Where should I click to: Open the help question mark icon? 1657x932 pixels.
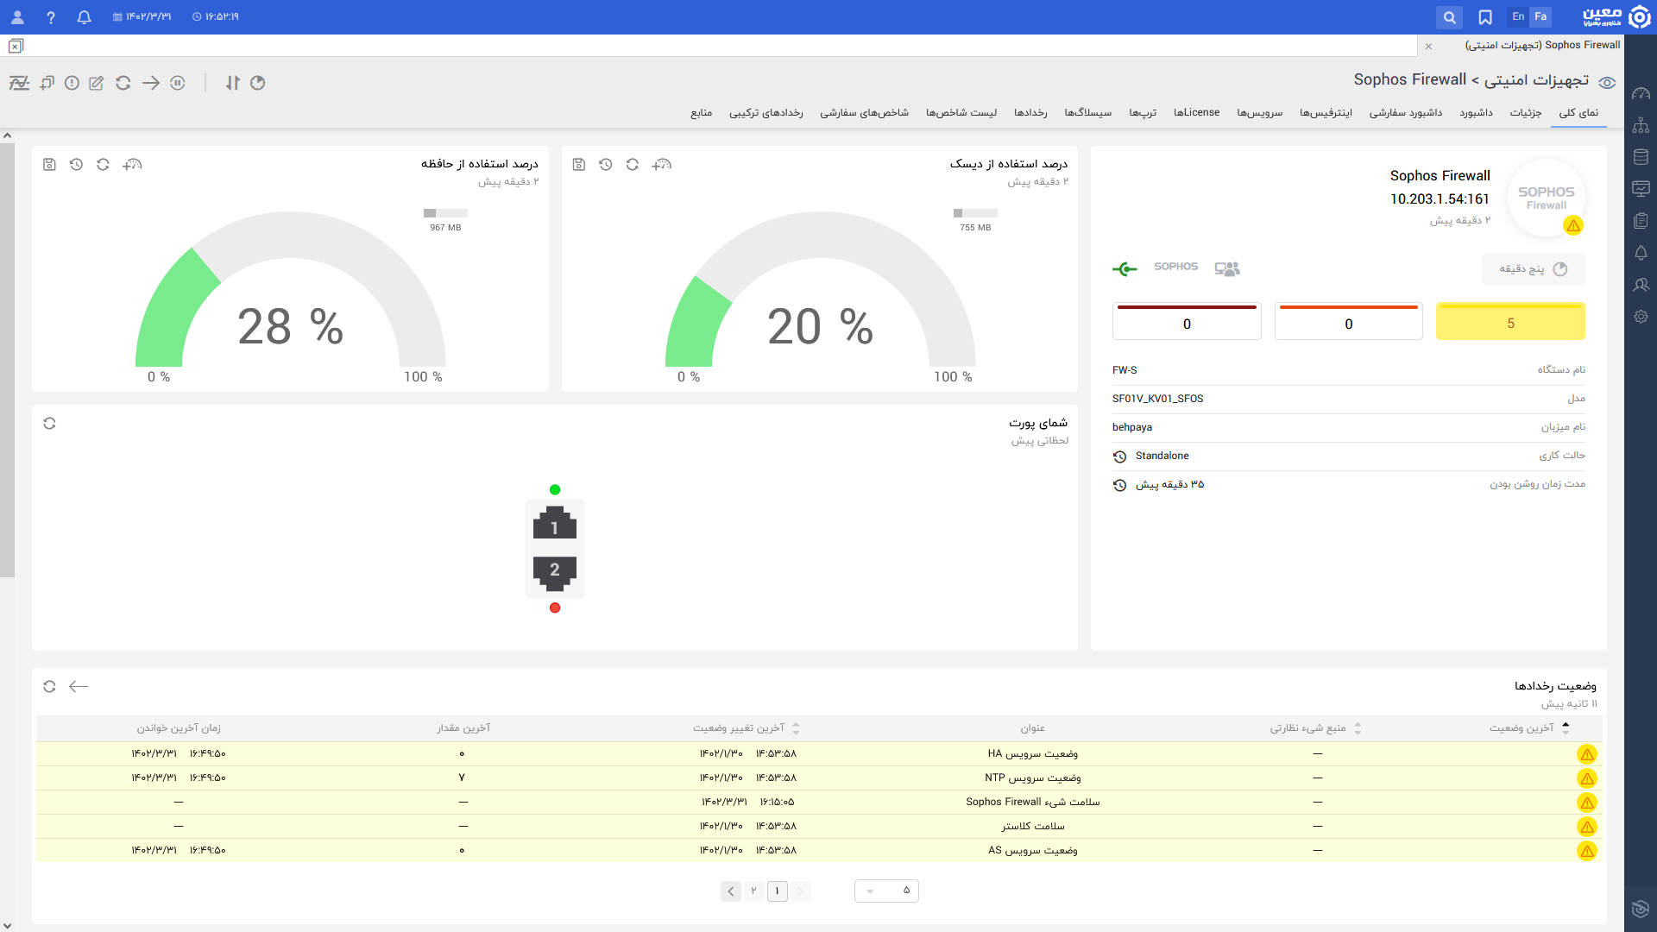[51, 16]
